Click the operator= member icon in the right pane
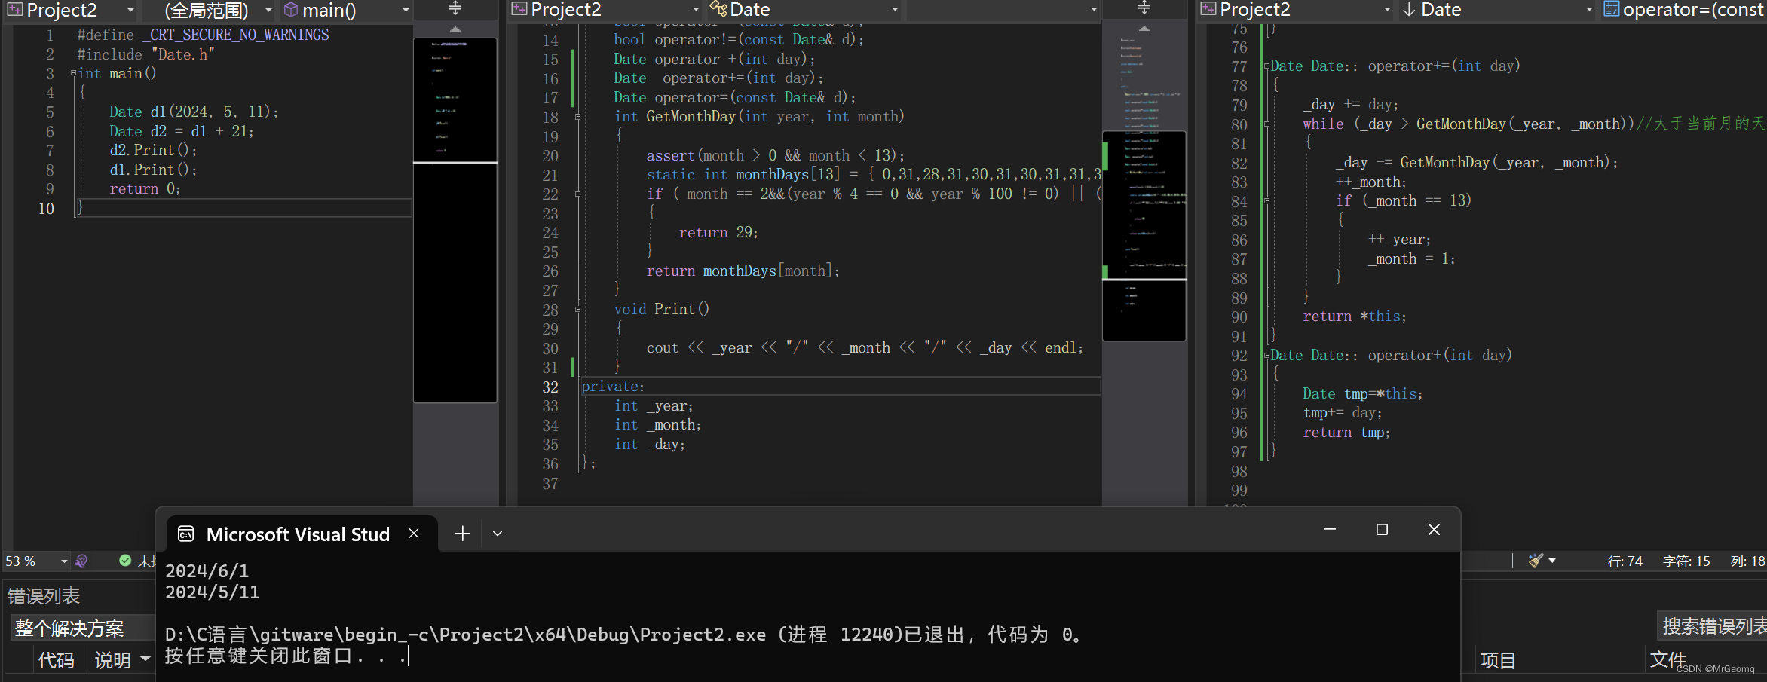This screenshot has width=1767, height=682. coord(1612,9)
